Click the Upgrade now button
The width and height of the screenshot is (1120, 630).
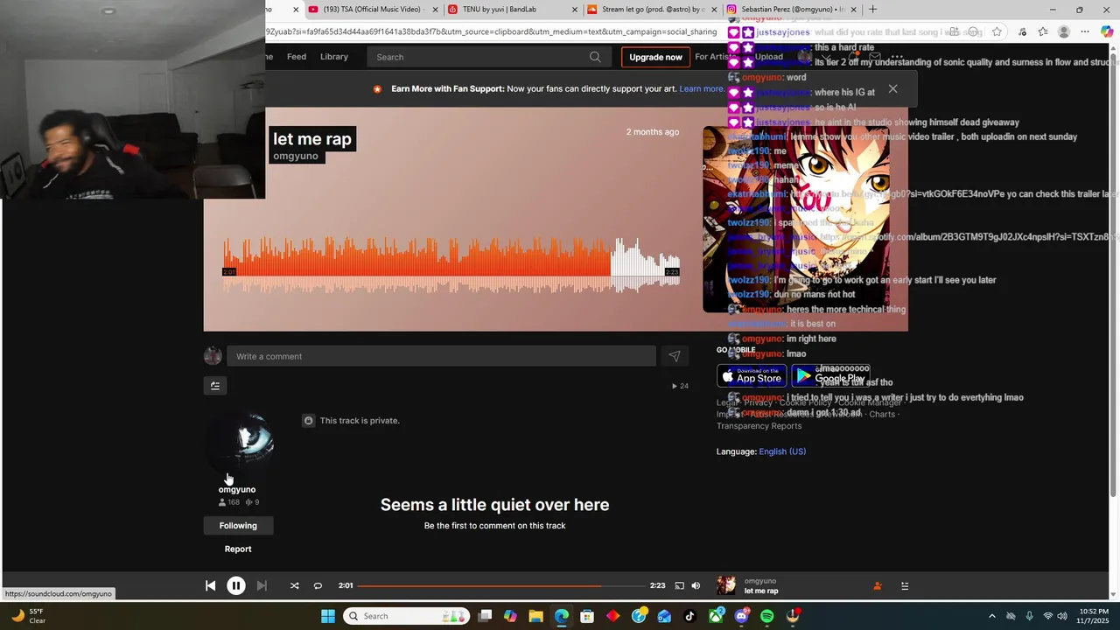[x=655, y=57]
